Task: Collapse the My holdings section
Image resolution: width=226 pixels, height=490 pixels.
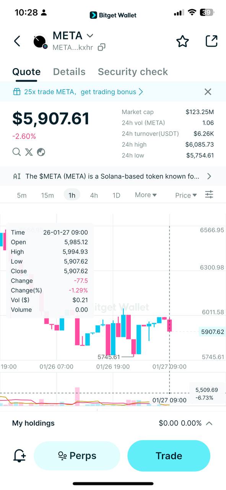Action: [209, 423]
